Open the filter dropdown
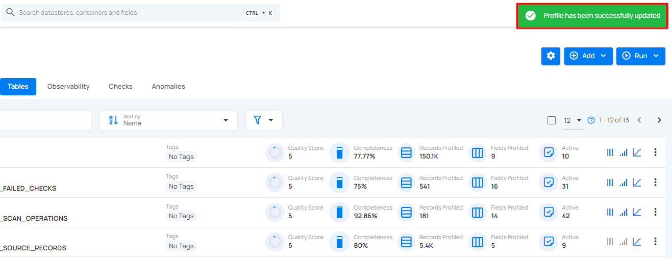672x259 pixels. (x=263, y=120)
